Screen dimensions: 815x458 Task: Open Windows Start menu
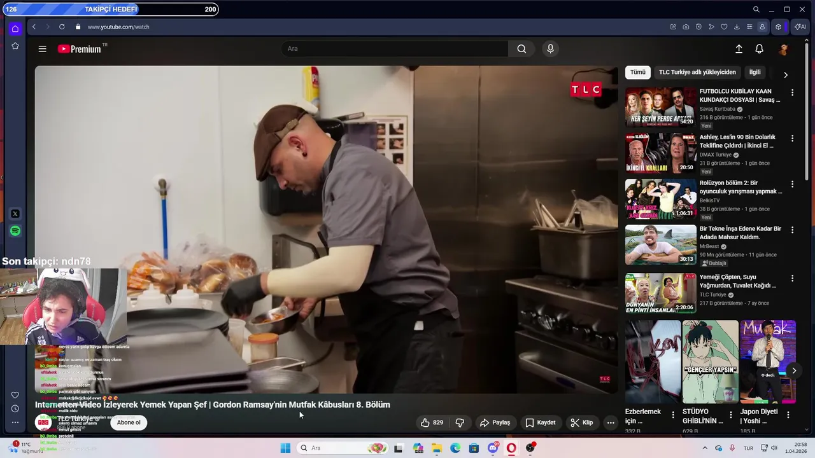tap(285, 448)
